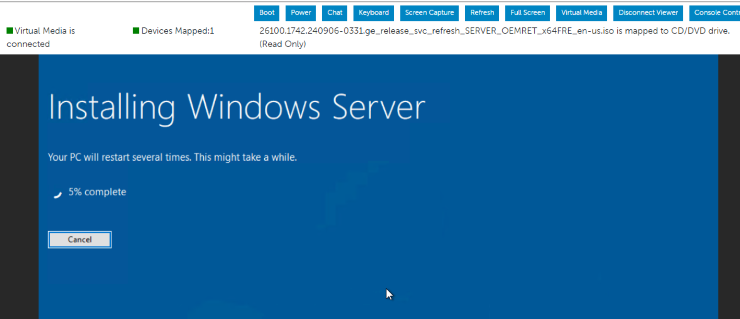This screenshot has width=740, height=319.
Task: Open the Chat button
Action: click(x=335, y=13)
